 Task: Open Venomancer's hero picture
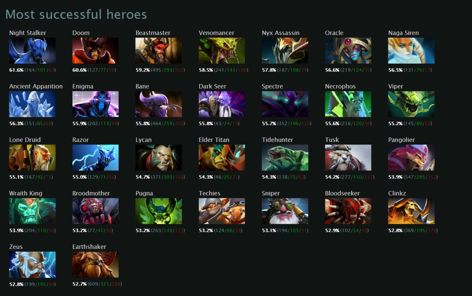click(x=222, y=51)
